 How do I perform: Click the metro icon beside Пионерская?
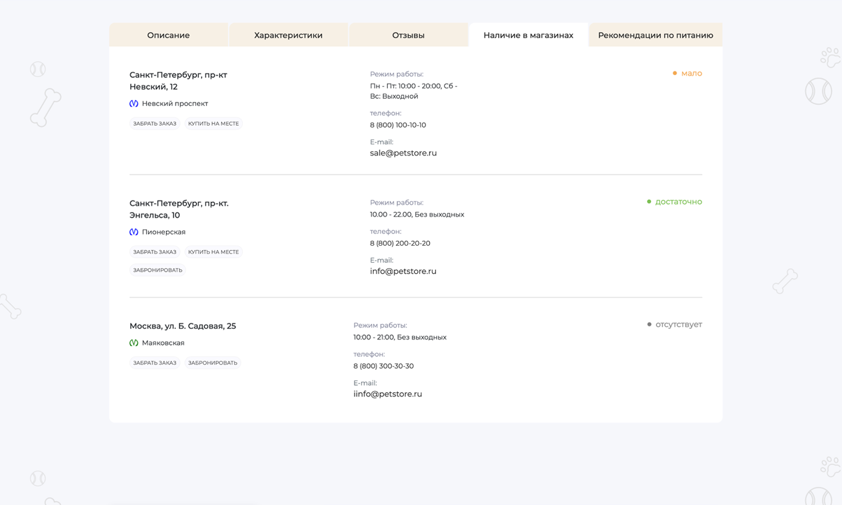point(134,232)
